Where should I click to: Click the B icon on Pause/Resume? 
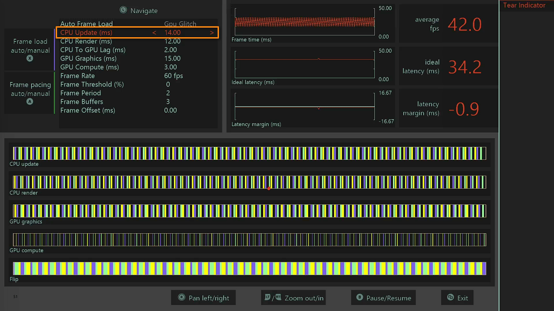(x=360, y=298)
